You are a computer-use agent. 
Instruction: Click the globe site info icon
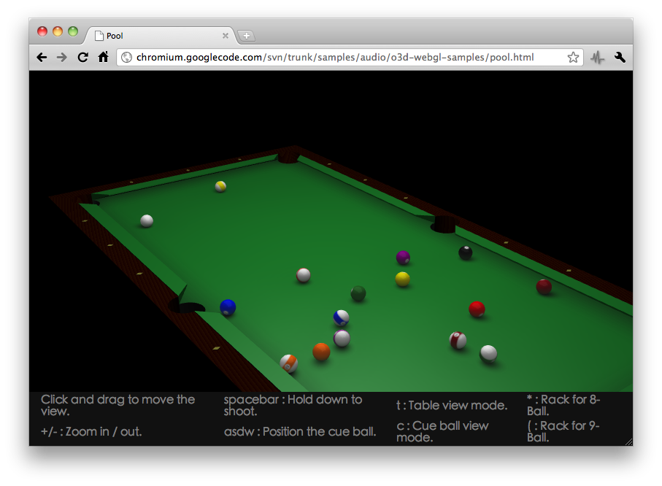(127, 57)
